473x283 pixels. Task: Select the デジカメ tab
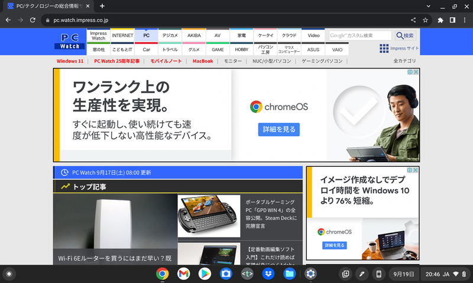coord(170,35)
